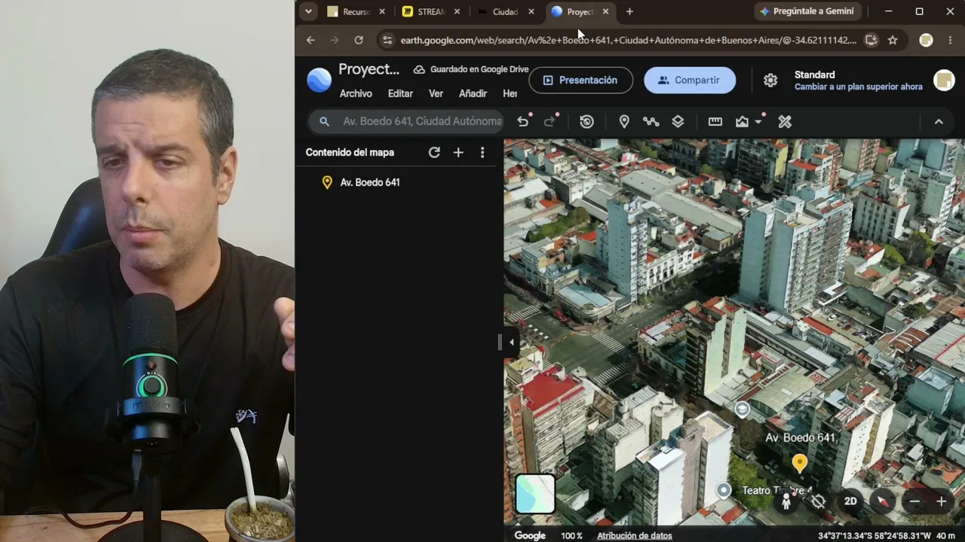This screenshot has height=542, width=965.
Task: Click the Google Earth logo icon
Action: point(319,80)
